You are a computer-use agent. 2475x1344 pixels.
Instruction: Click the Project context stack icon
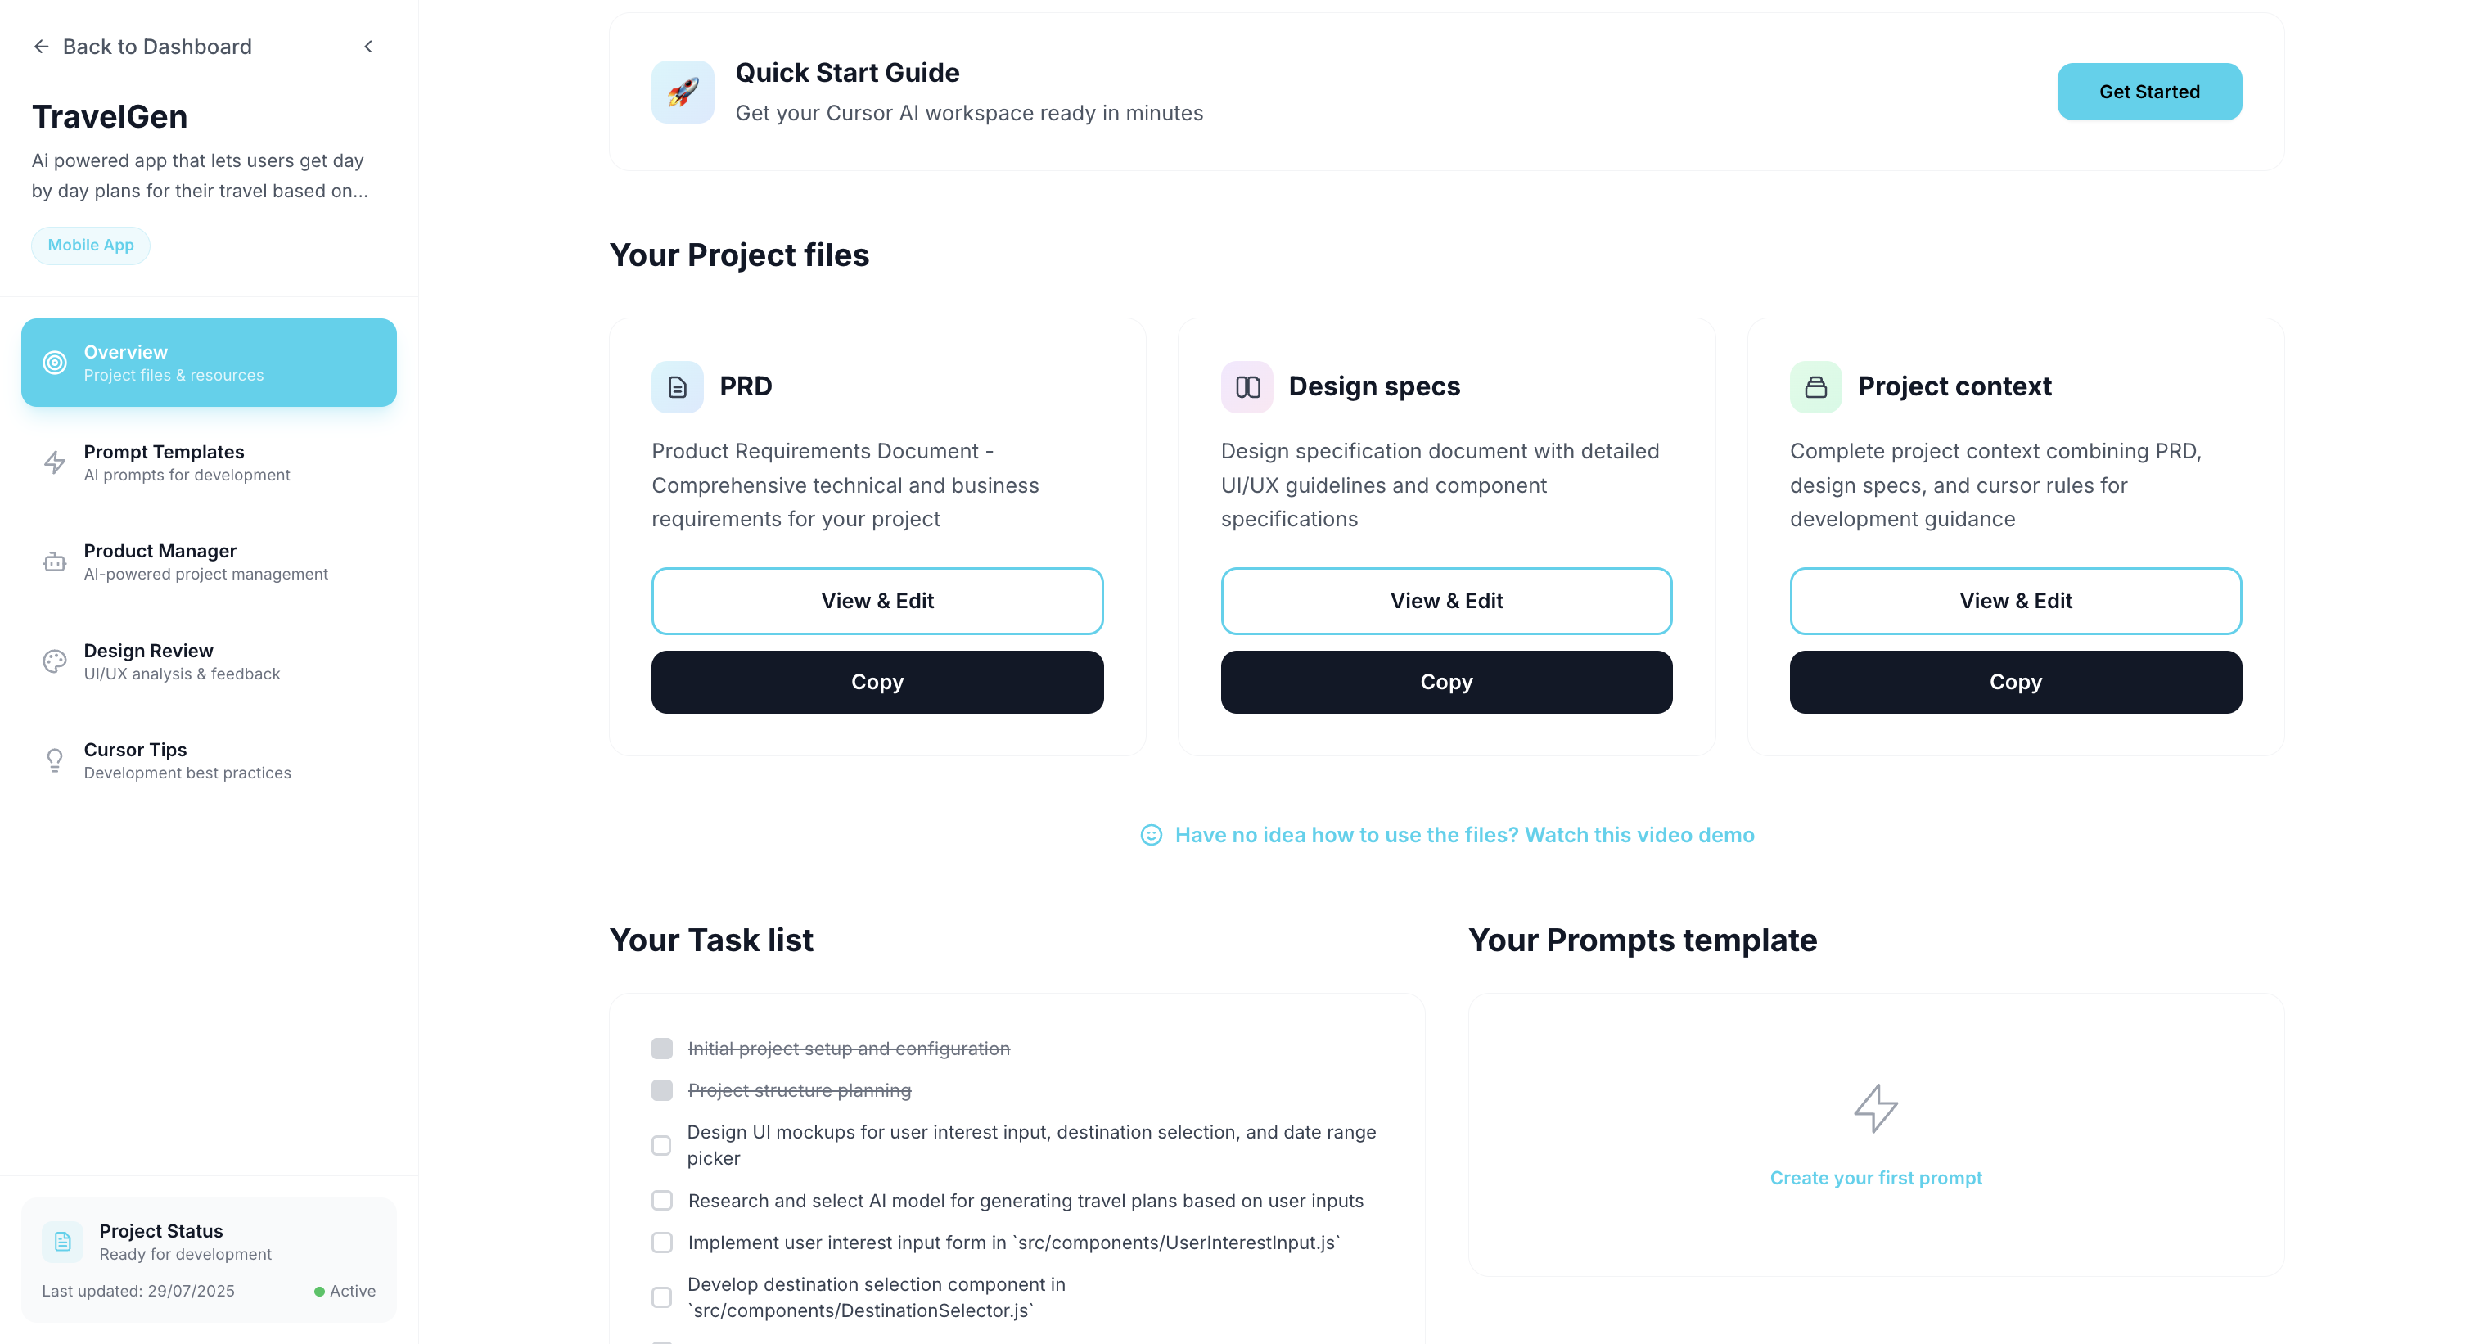1816,387
